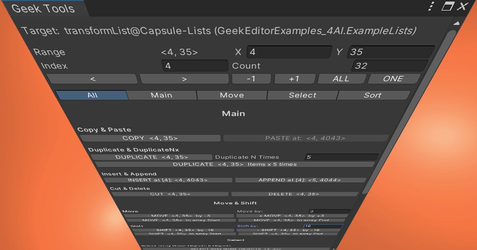This screenshot has height=250, width=477.
Task: Click APPEND at [4] button
Action: [x=300, y=180]
